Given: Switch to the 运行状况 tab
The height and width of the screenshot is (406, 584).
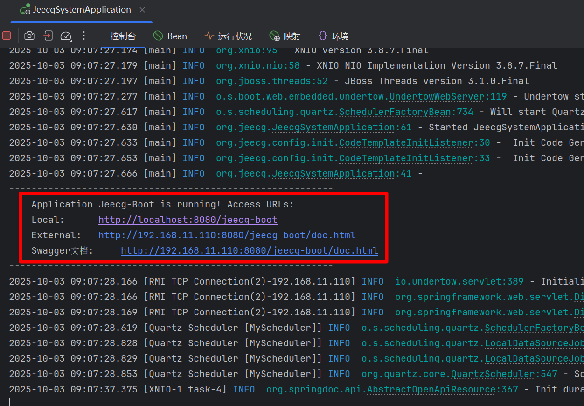Looking at the screenshot, I should [x=228, y=36].
